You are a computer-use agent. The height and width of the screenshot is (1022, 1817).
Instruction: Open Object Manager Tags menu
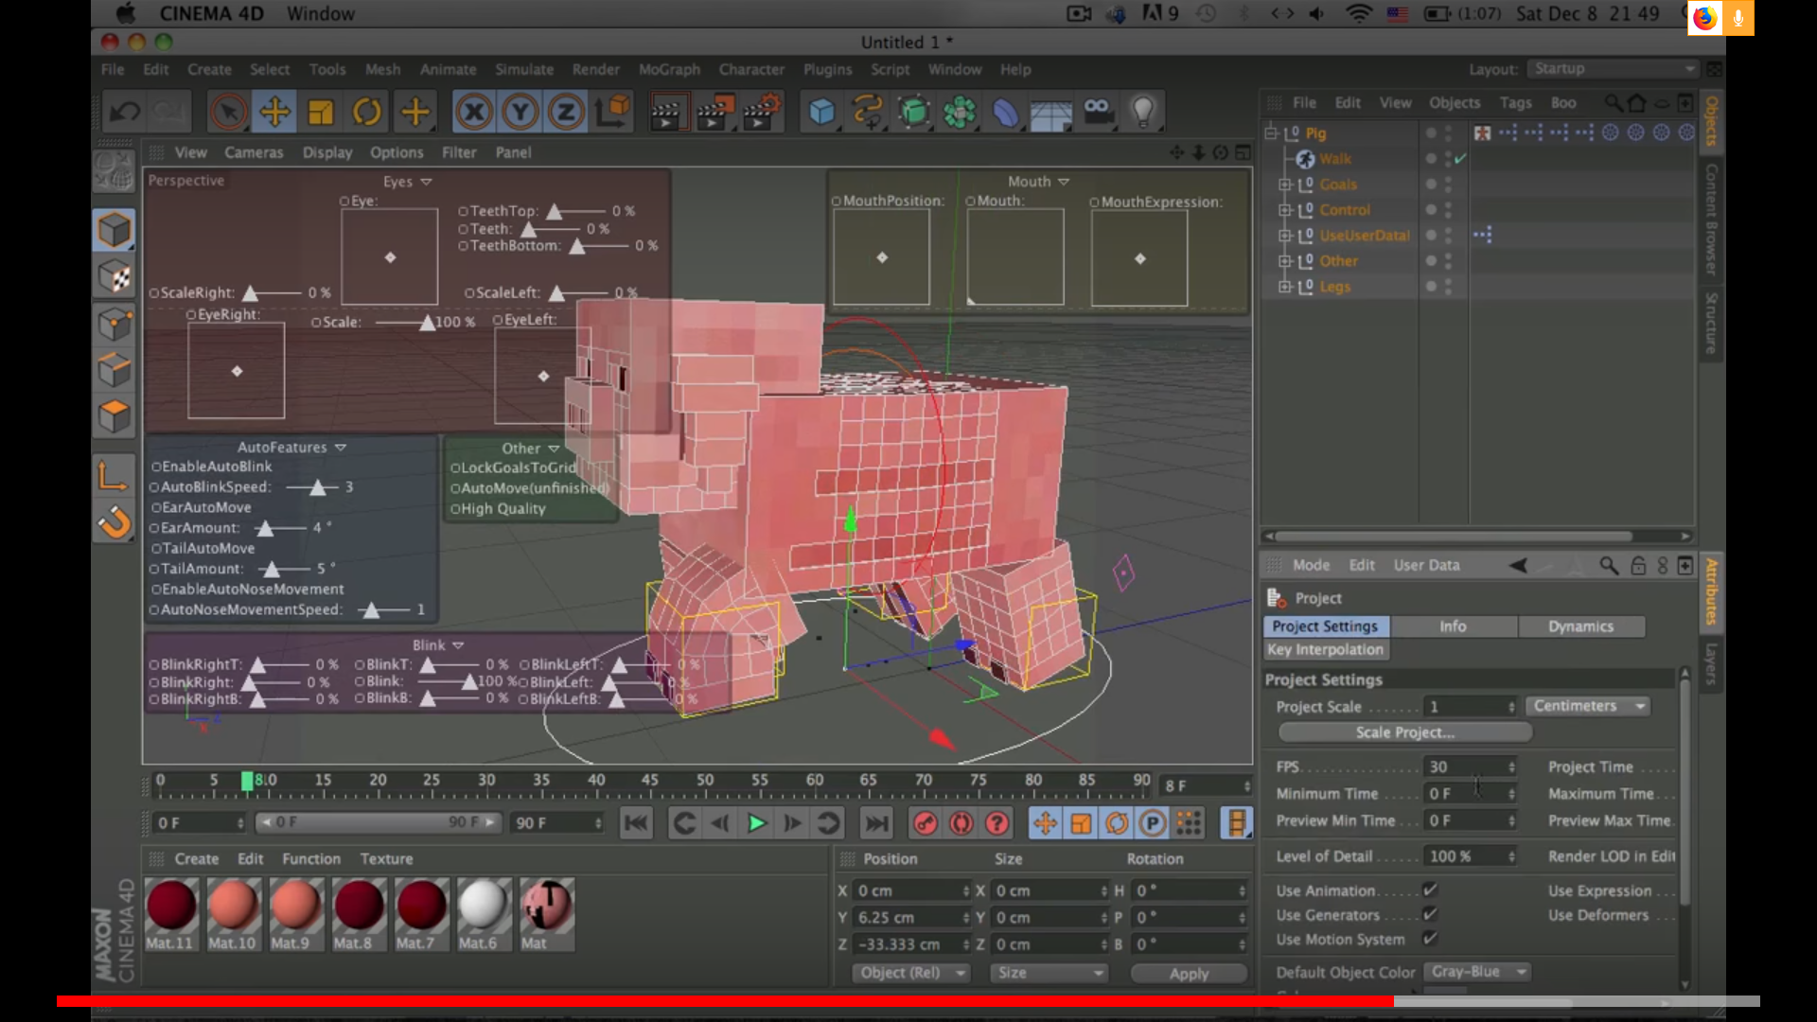click(x=1515, y=102)
